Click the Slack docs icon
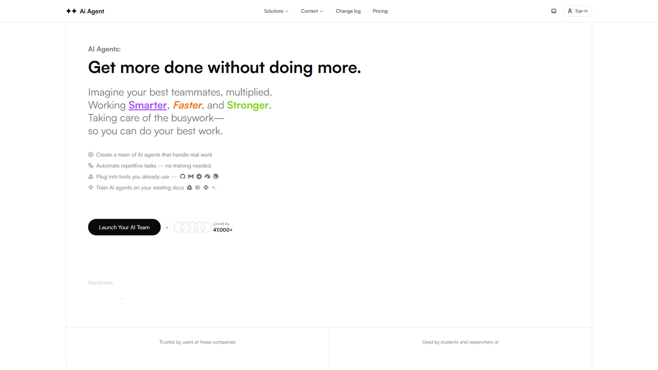 tap(206, 188)
